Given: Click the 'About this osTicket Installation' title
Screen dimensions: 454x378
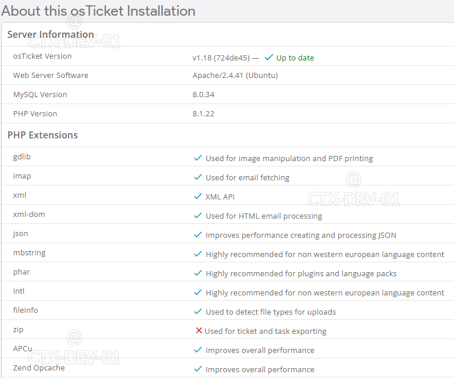Looking at the screenshot, I should point(98,11).
